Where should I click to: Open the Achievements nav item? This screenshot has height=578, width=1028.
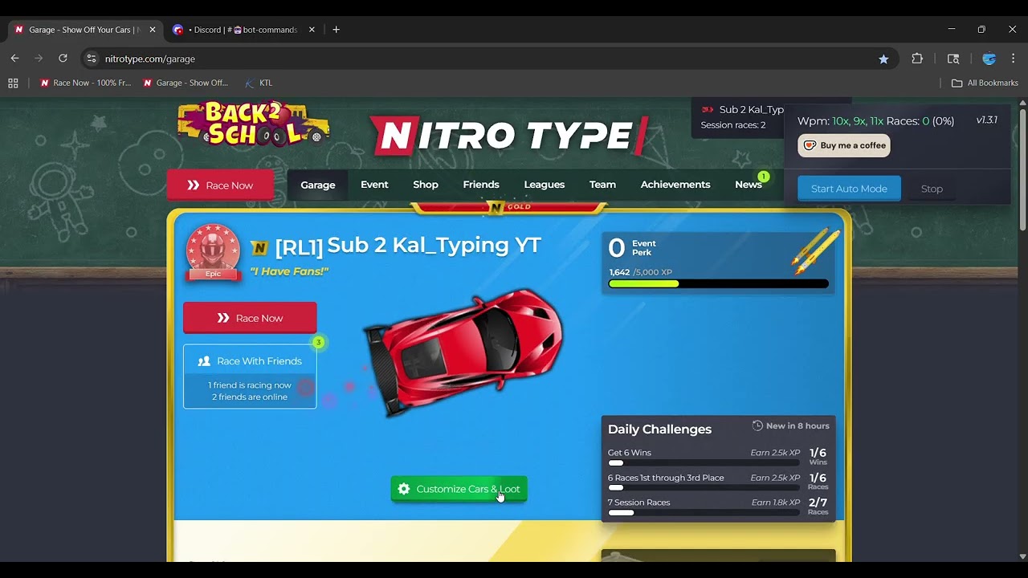[675, 185]
